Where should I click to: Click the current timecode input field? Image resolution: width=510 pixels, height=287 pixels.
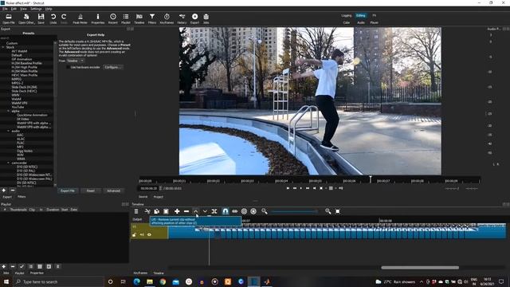pyautogui.click(x=149, y=188)
